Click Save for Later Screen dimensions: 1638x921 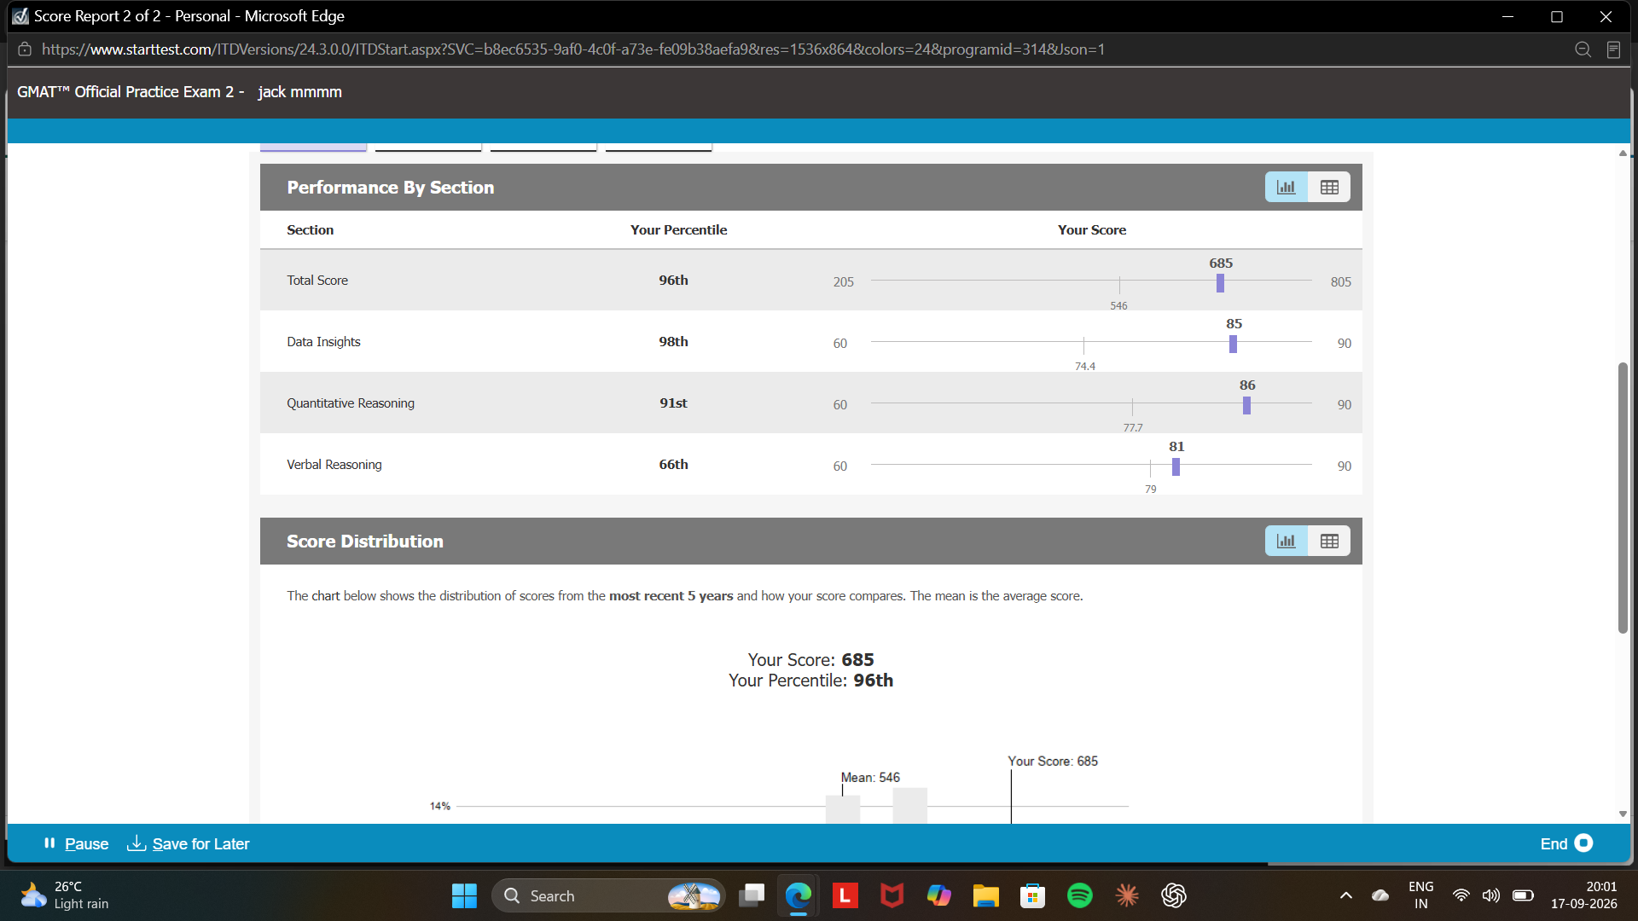[x=189, y=843]
